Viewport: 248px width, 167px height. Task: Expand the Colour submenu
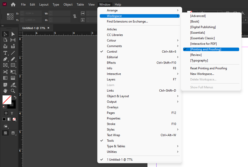click(140, 40)
